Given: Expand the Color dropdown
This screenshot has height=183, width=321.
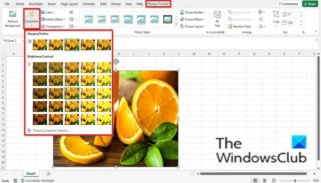Looking at the screenshot, I should pyautogui.click(x=48, y=12).
